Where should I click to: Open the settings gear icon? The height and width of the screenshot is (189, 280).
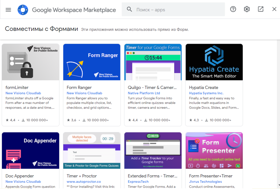[247, 9]
